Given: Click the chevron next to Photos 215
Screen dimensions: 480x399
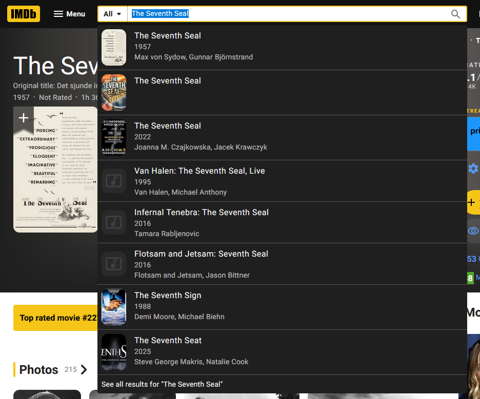Looking at the screenshot, I should (84, 370).
